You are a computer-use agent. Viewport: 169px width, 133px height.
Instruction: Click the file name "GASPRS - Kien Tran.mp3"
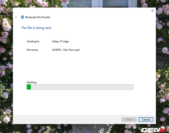(66, 50)
